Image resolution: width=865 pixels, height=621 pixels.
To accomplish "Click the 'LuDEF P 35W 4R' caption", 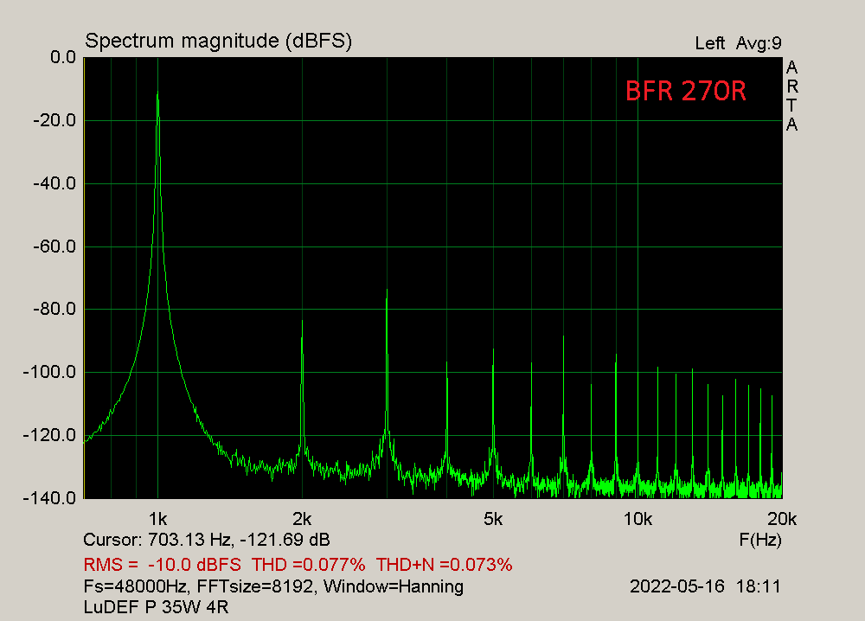I will [156, 608].
